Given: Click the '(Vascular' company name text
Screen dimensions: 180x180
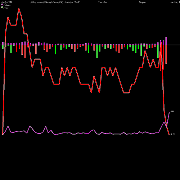Looking at the screenshot, I should tap(102, 2).
